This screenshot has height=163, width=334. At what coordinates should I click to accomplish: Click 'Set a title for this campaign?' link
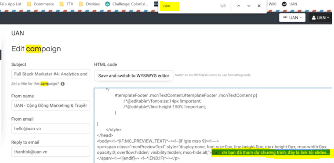pyautogui.click(x=35, y=84)
